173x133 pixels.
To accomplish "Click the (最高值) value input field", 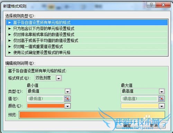I will [139, 99].
